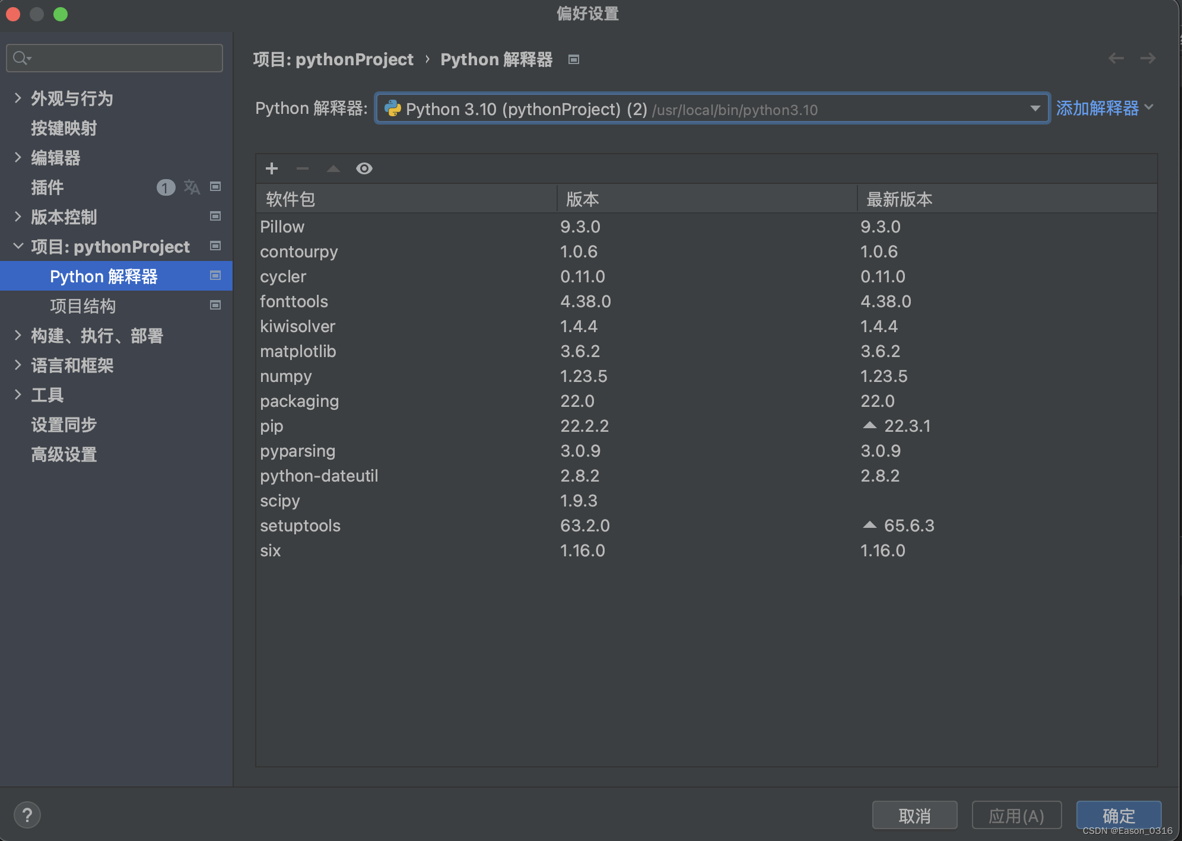This screenshot has width=1182, height=841.
Task: Click the plugins update count badge
Action: point(166,187)
